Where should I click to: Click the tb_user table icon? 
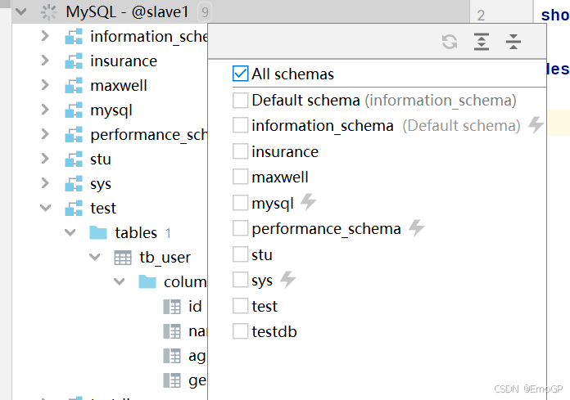pyautogui.click(x=123, y=258)
